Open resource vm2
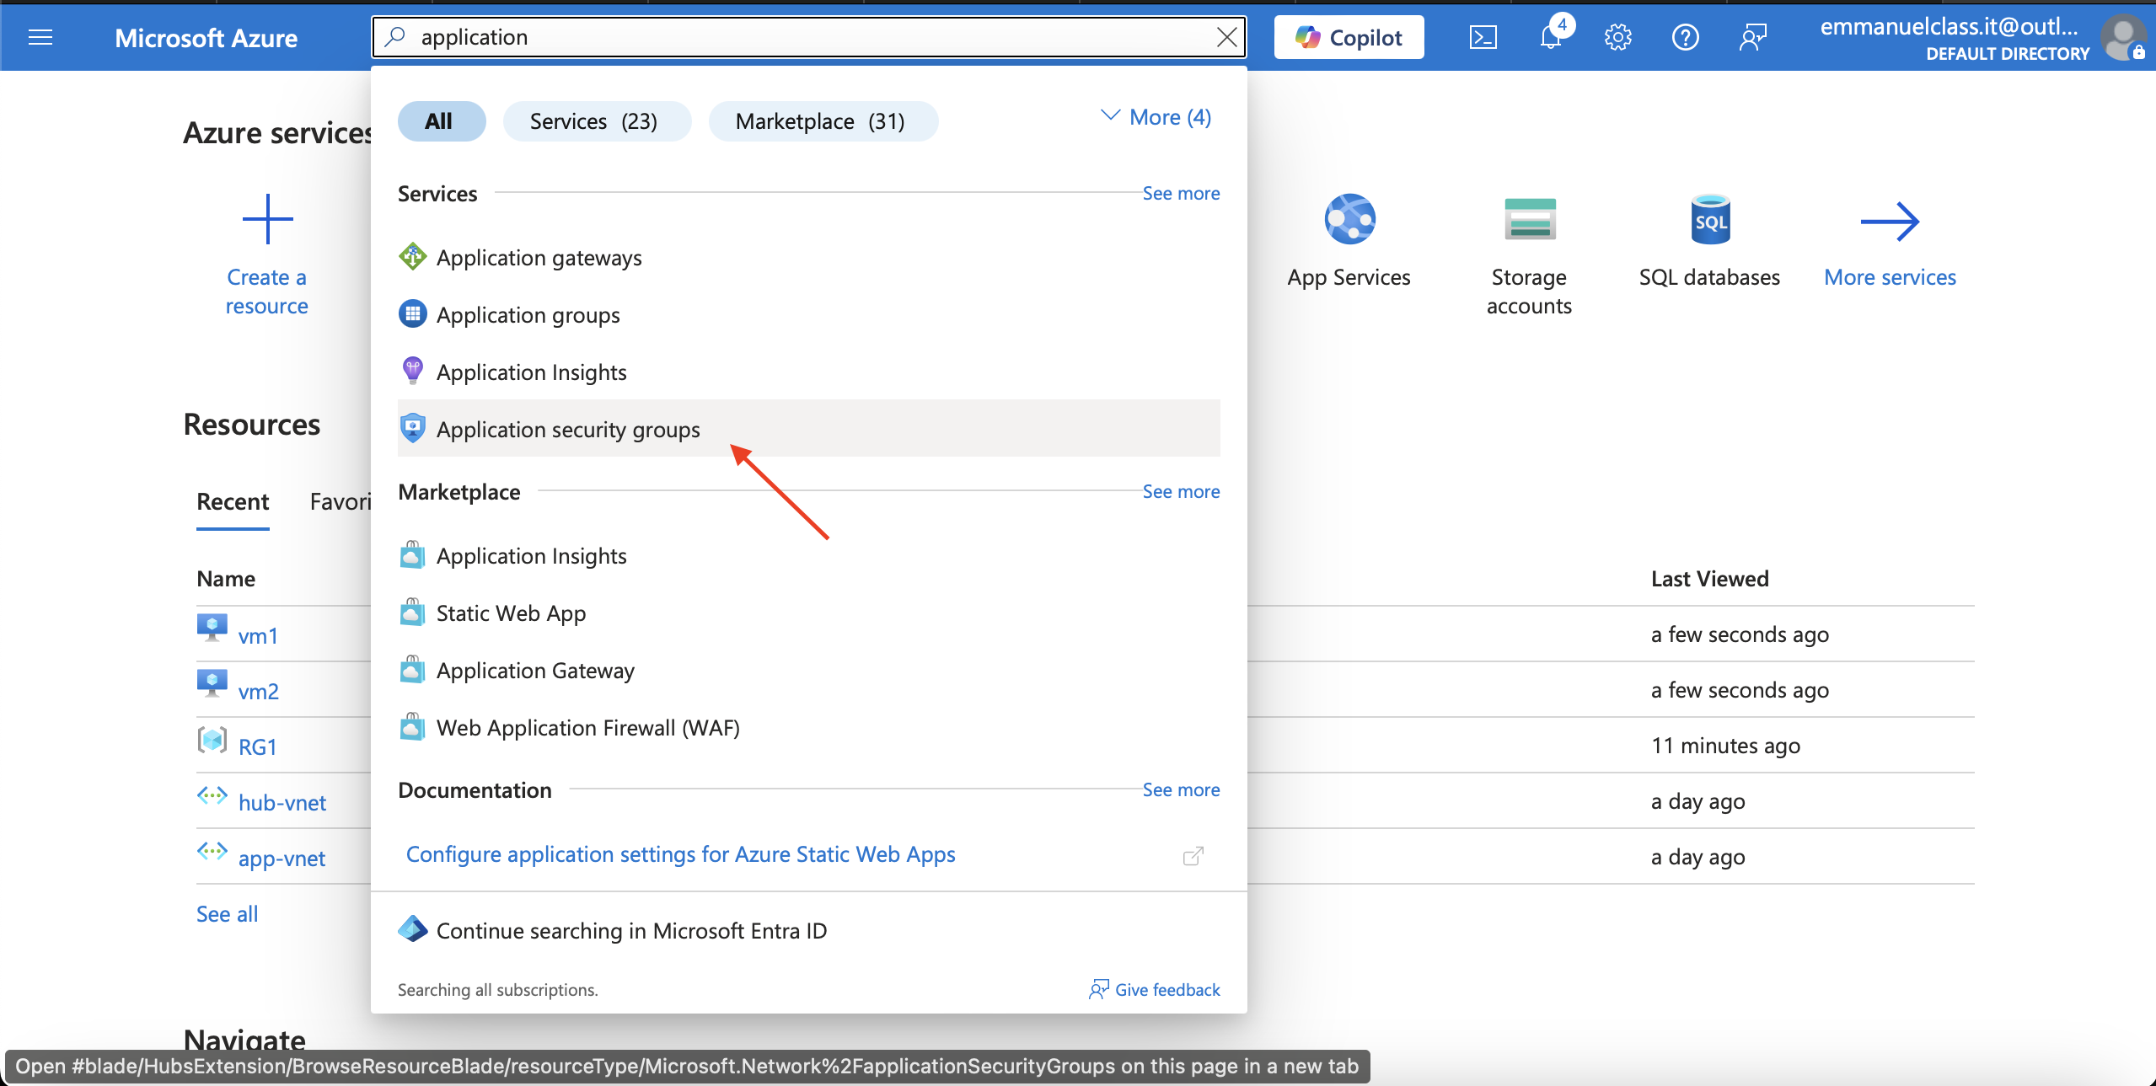The image size is (2156, 1086). click(258, 692)
